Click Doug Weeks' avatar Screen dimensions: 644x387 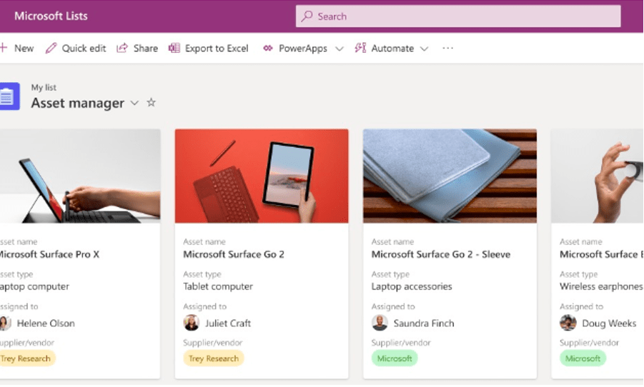coord(568,323)
